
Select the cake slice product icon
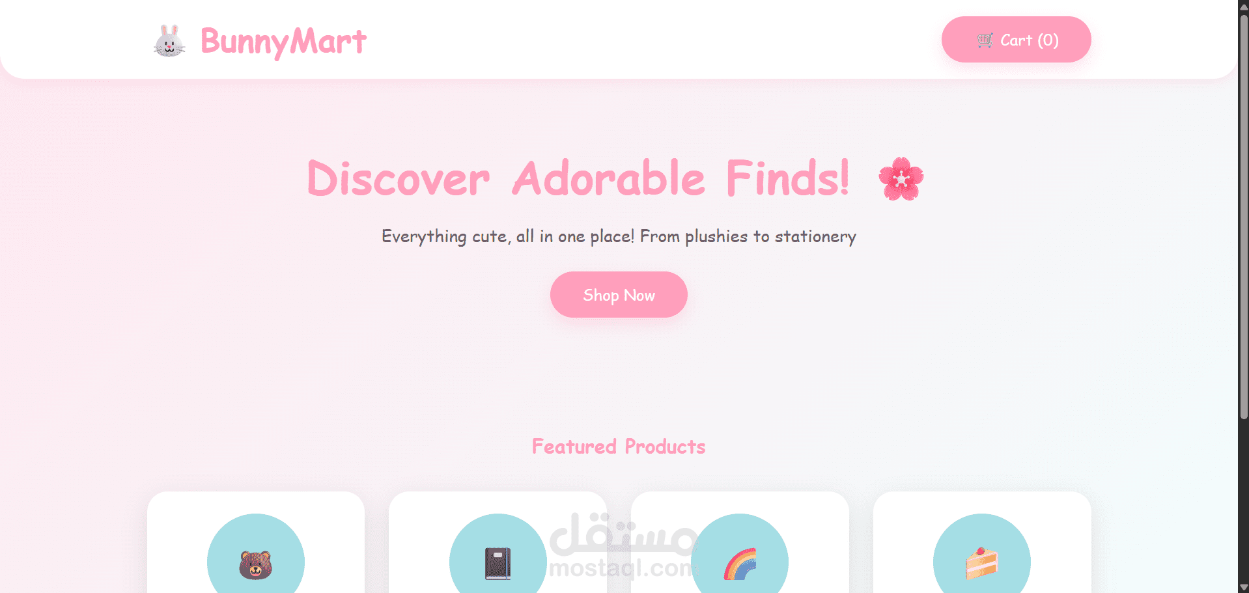(x=982, y=564)
